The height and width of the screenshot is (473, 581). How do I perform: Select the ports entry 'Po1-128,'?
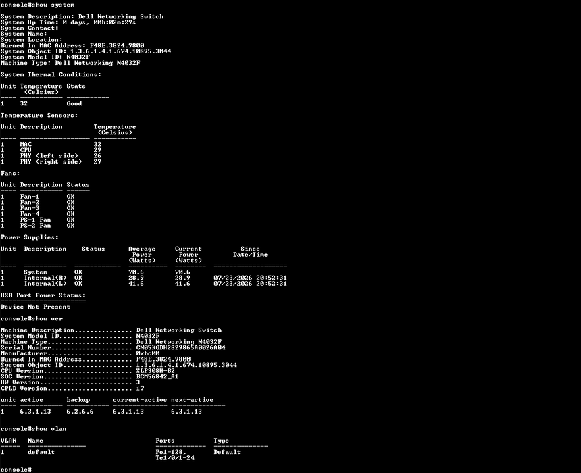pyautogui.click(x=171, y=452)
